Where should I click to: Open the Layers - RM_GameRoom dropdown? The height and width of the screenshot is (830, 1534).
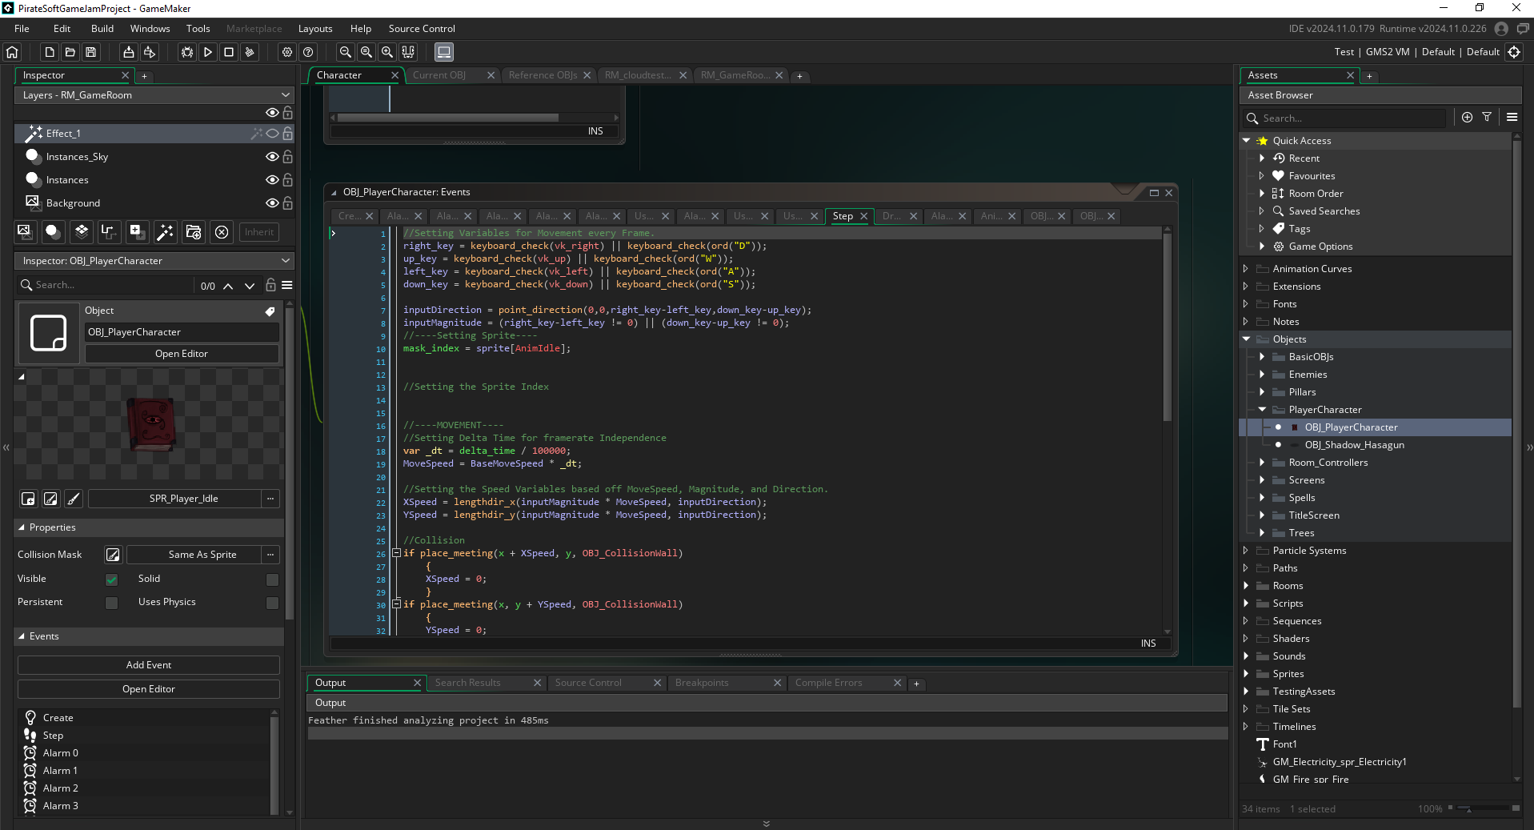[x=154, y=95]
